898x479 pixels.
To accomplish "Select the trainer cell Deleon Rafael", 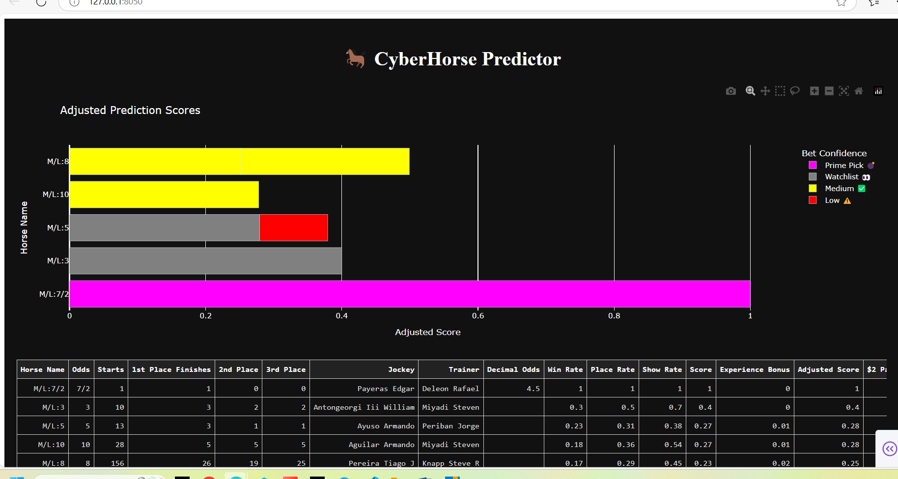I will click(451, 389).
